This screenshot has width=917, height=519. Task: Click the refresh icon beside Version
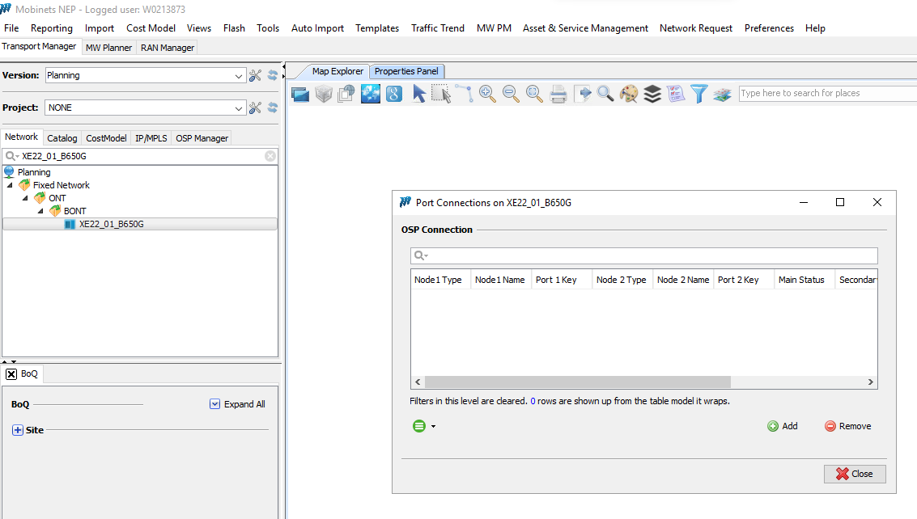pos(273,75)
